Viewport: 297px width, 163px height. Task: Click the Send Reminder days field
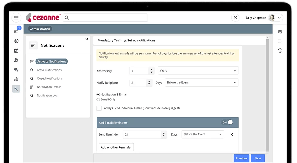click(x=142, y=134)
